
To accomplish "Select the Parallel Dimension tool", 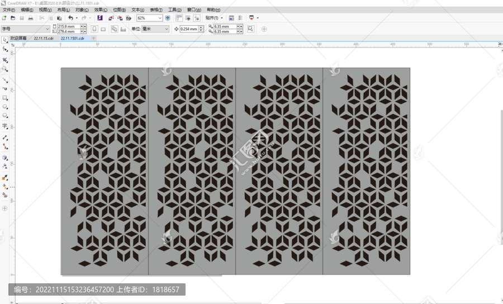I will click(x=5, y=137).
